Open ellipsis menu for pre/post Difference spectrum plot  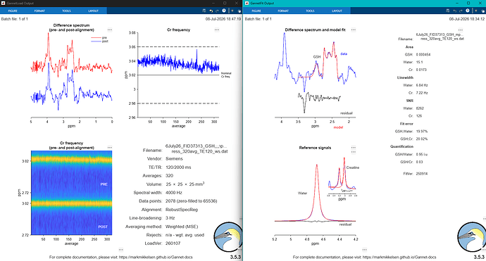(110, 30)
